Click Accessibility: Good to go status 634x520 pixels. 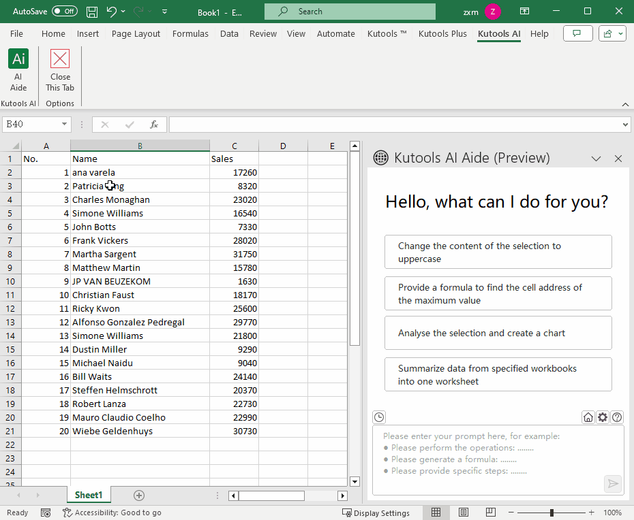click(x=112, y=513)
